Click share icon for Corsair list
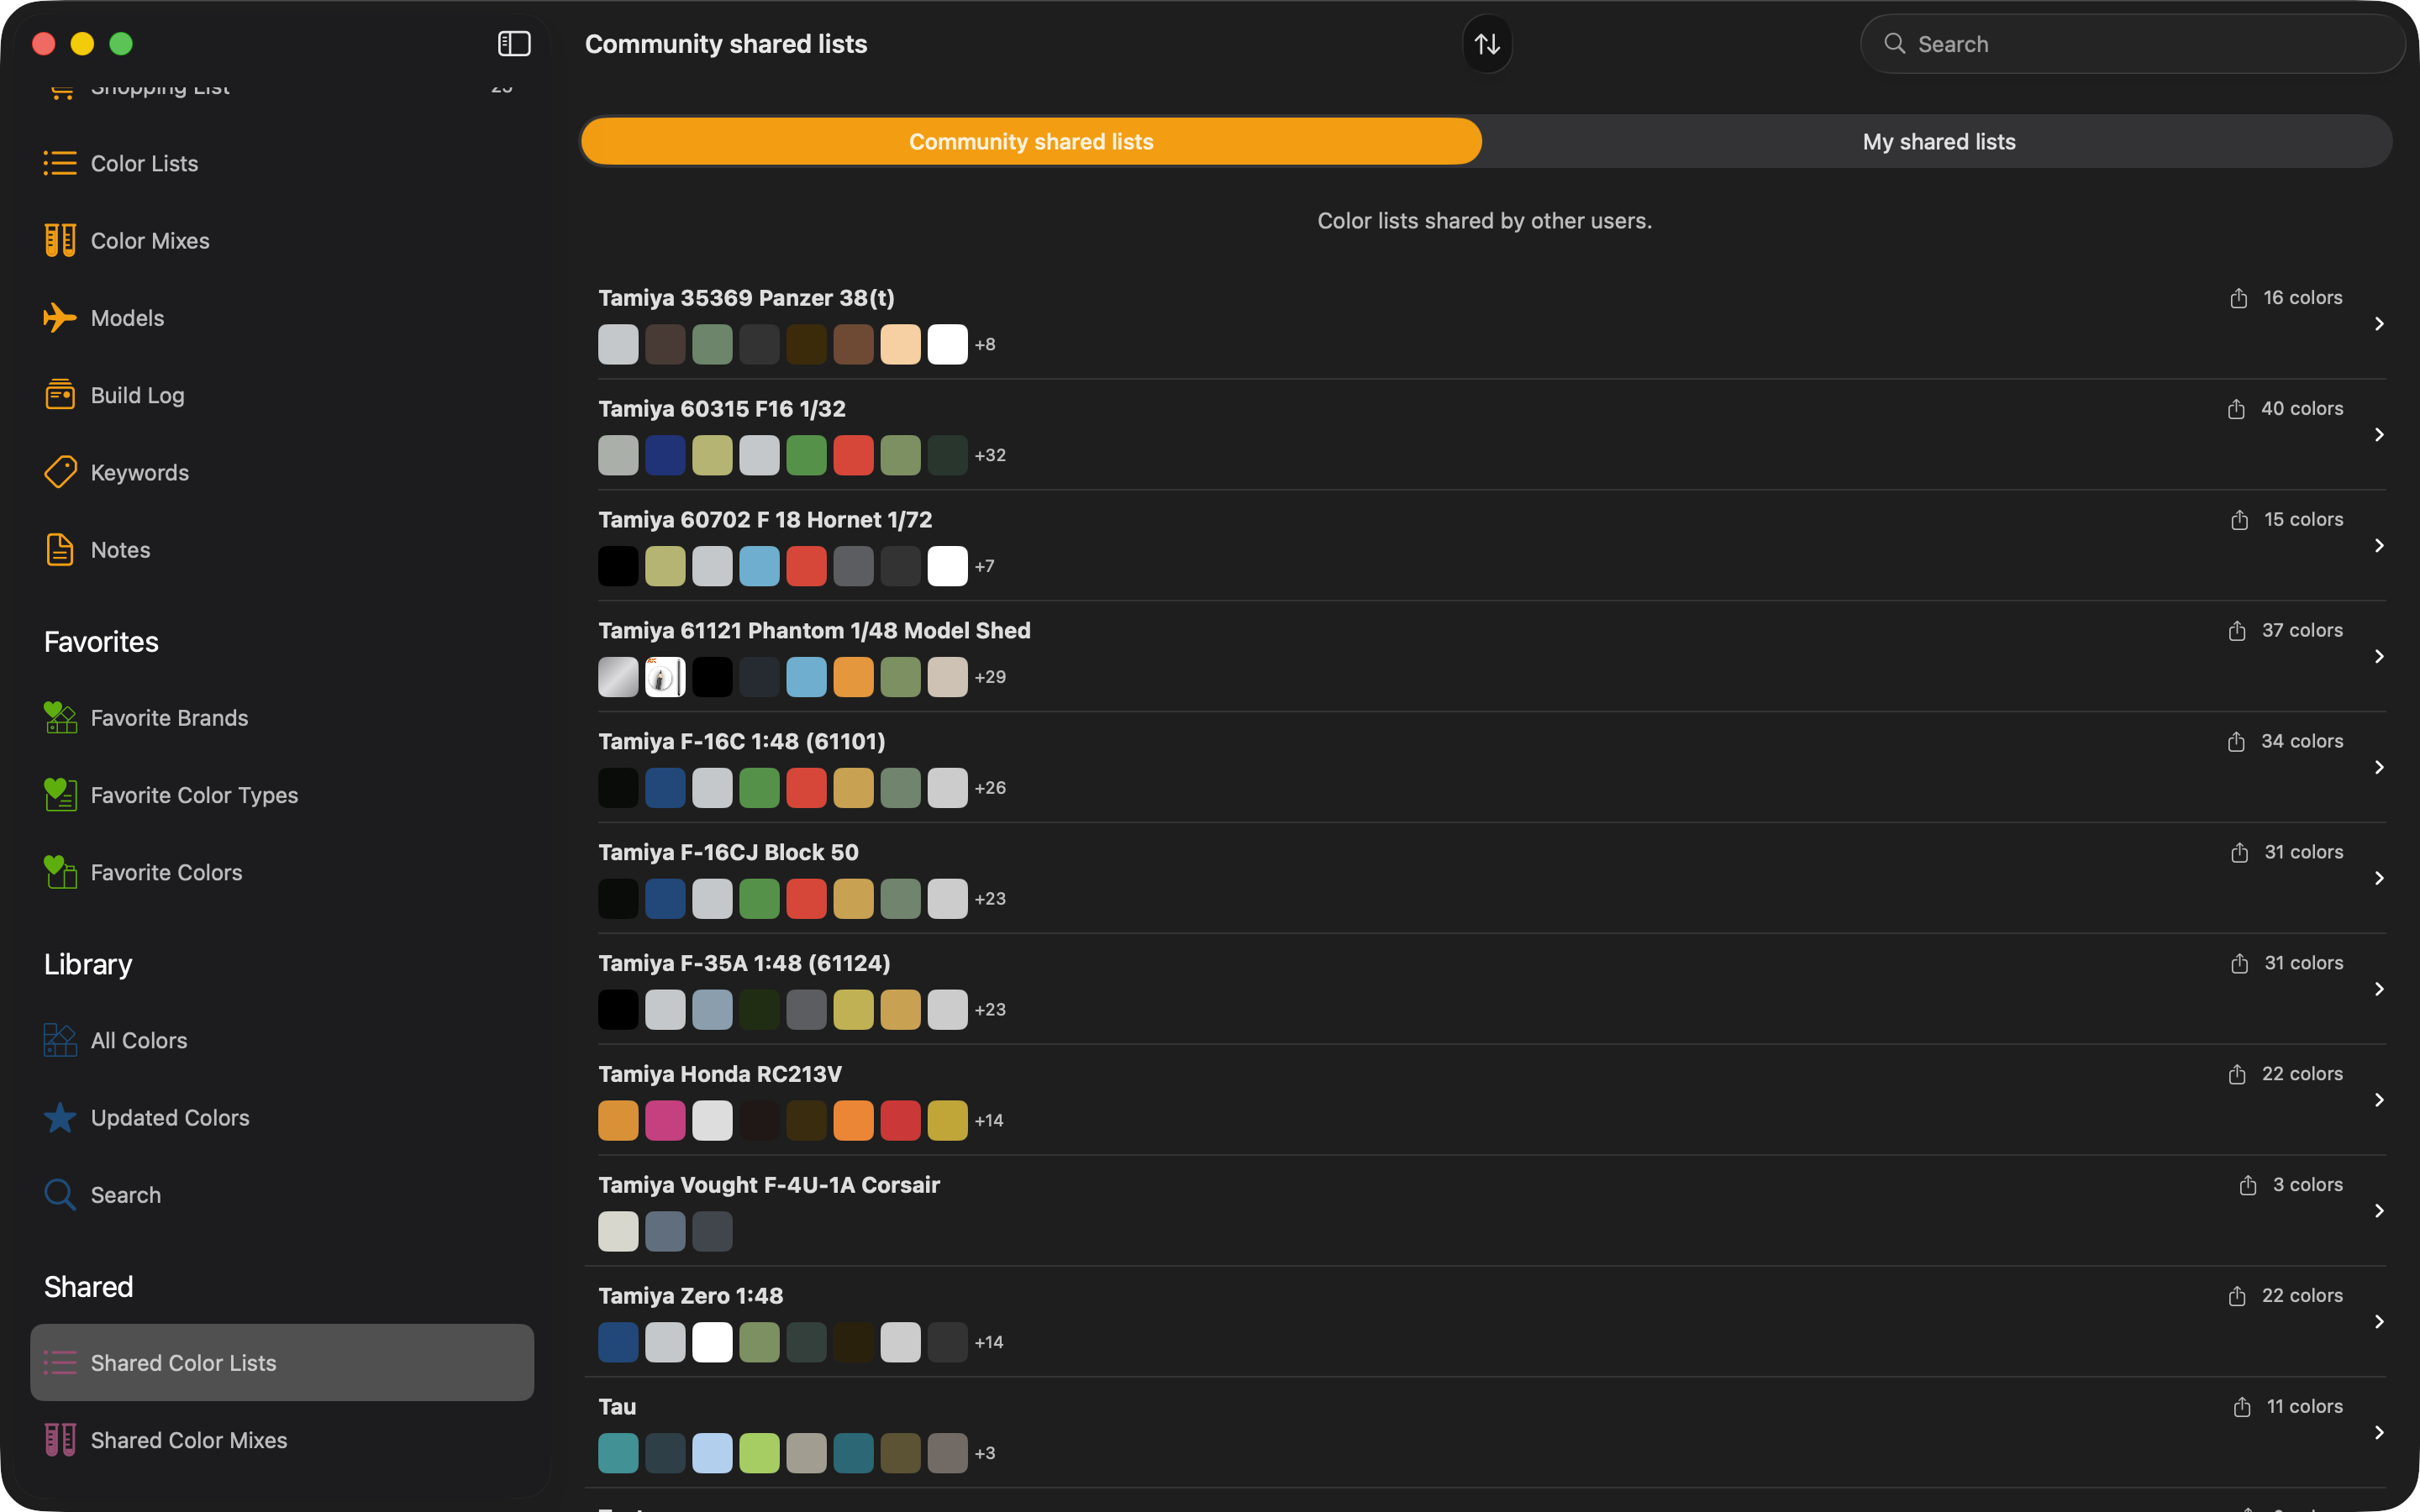The image size is (2420, 1512). tap(2248, 1185)
